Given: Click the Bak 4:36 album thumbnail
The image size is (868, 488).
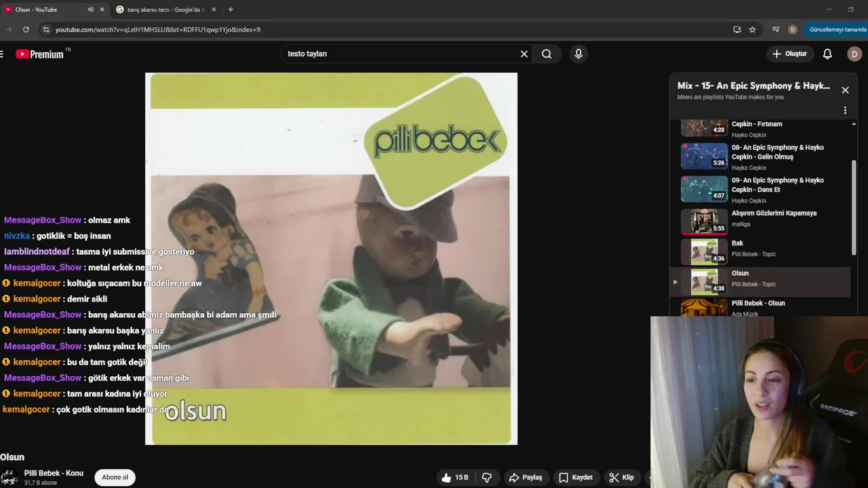Looking at the screenshot, I should click(x=704, y=252).
